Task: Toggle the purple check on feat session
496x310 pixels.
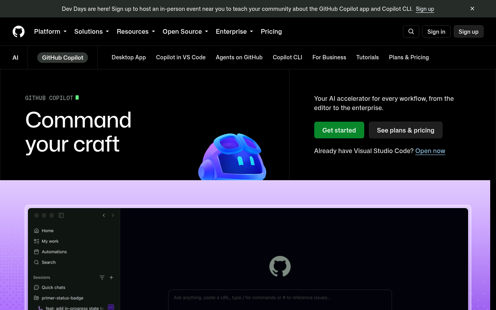Action: pyautogui.click(x=111, y=307)
